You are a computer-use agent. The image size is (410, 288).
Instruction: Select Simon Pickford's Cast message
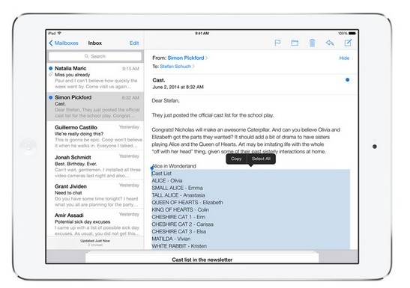[x=95, y=106]
